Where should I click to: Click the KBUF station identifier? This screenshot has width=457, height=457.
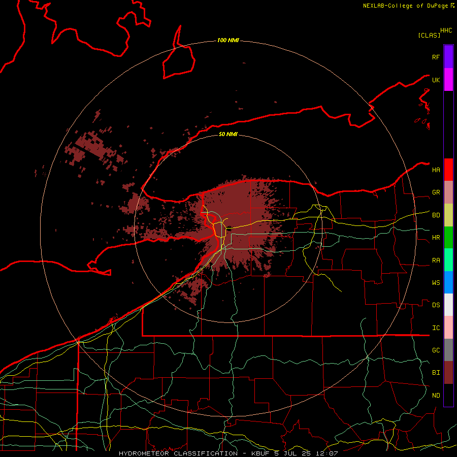point(260,453)
